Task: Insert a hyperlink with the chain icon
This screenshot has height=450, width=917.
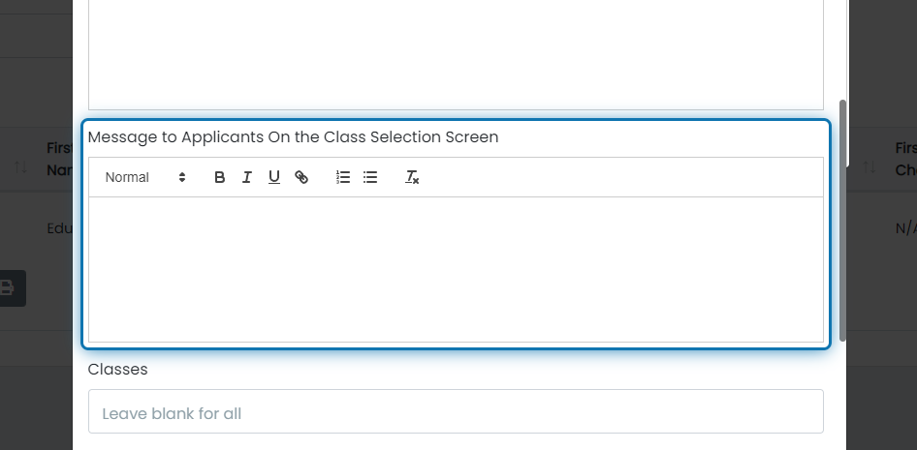Action: pyautogui.click(x=301, y=177)
